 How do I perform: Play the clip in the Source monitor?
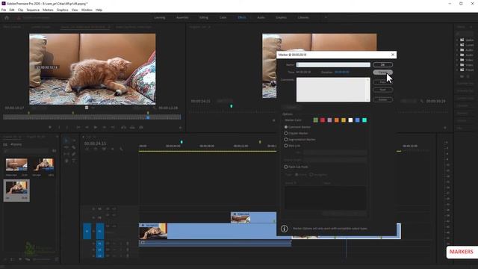pyautogui.click(x=96, y=127)
